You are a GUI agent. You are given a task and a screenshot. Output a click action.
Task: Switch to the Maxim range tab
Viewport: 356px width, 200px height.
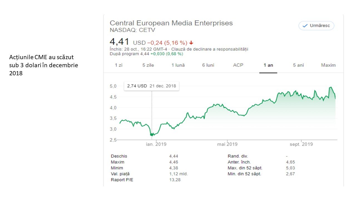pos(328,65)
